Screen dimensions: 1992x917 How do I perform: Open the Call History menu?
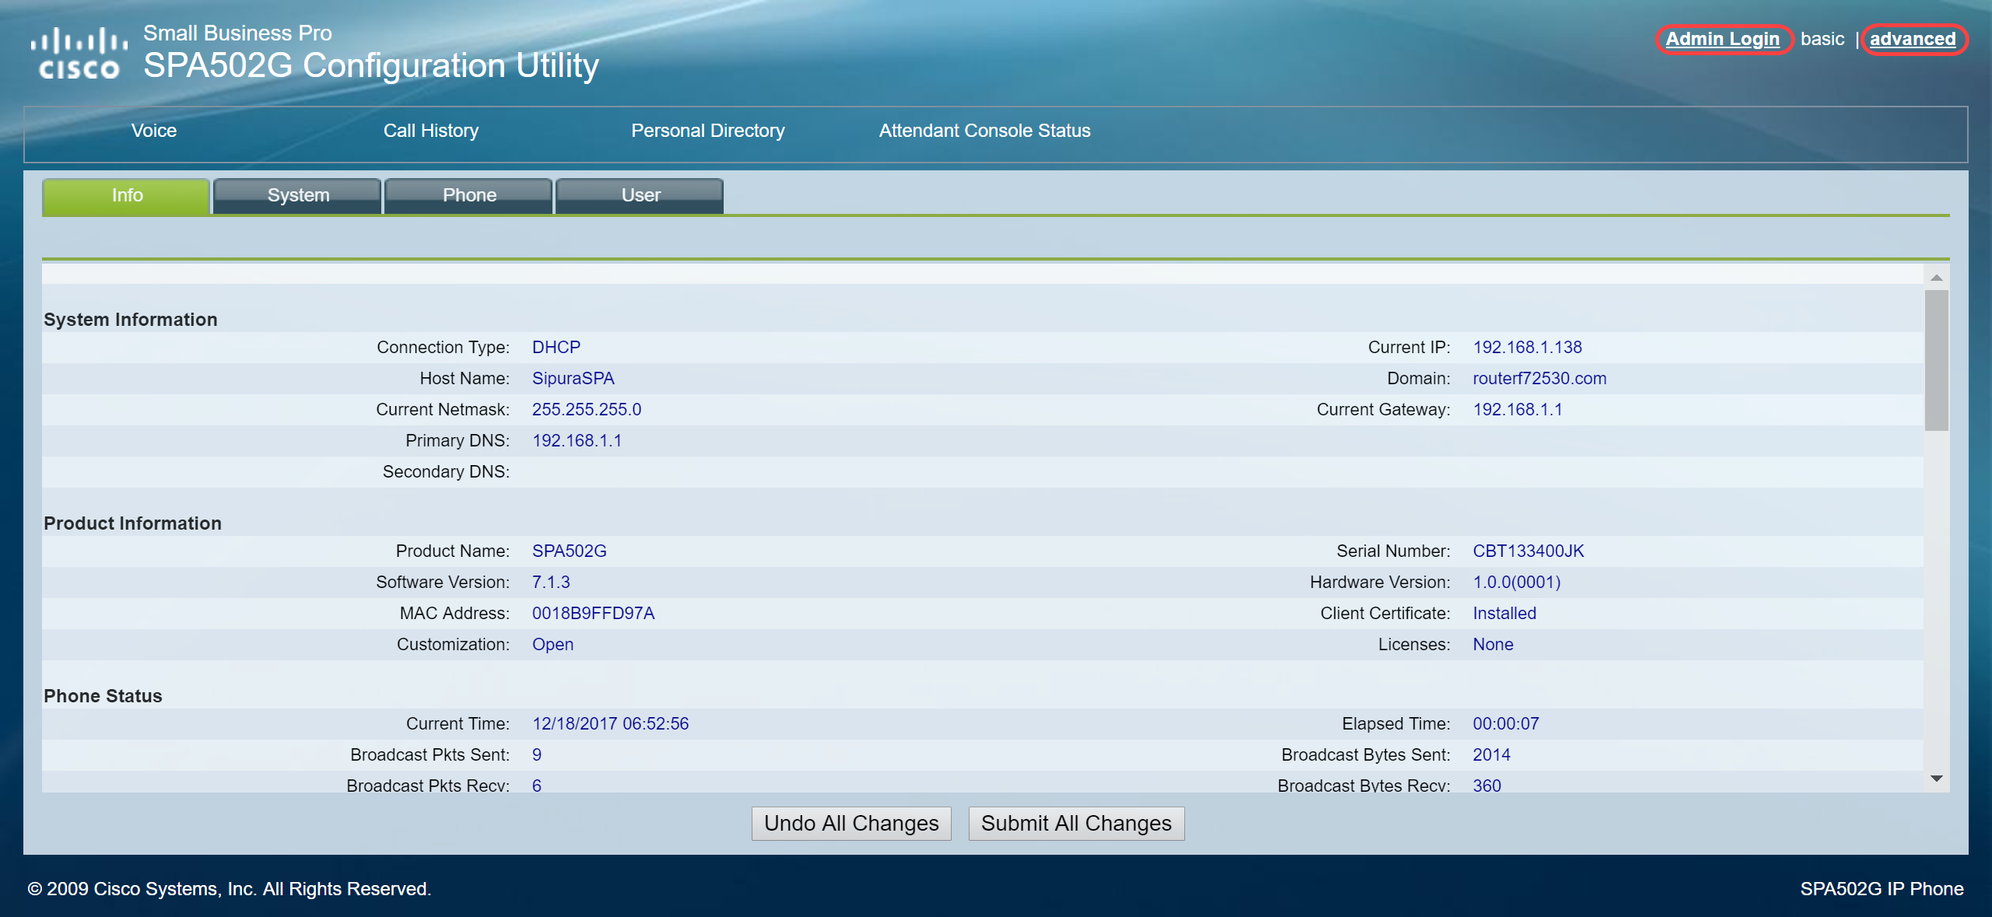pos(430,131)
